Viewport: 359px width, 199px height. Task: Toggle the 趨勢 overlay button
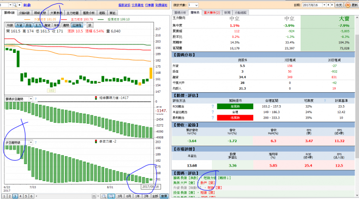pyautogui.click(x=66, y=25)
